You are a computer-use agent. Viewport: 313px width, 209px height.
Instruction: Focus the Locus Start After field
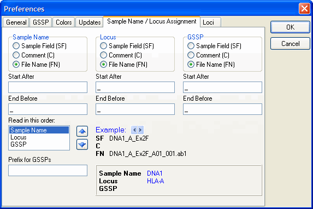coord(135,87)
